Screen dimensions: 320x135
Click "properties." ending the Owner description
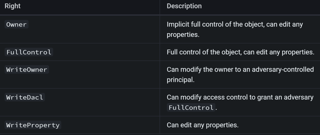tap(183, 34)
